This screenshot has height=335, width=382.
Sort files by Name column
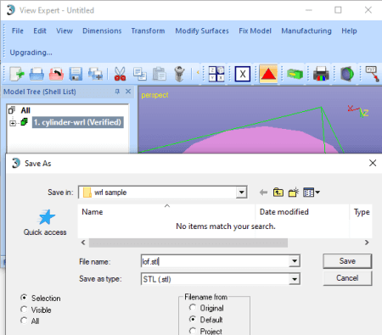click(x=166, y=212)
